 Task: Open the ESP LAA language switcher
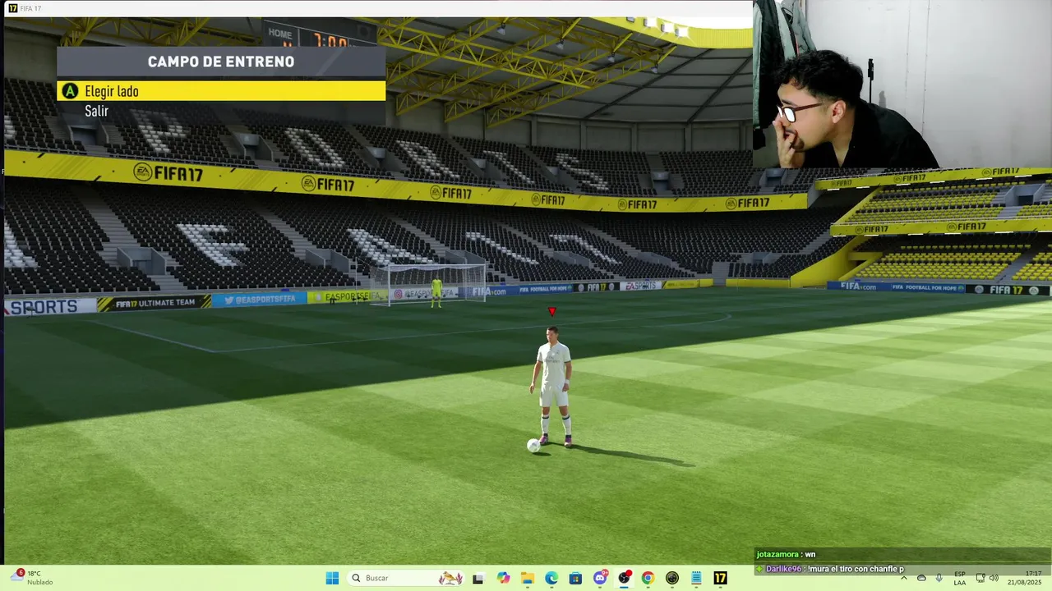960,578
